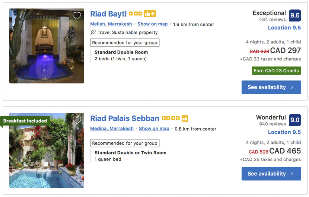Viewport: 309px width, 197px height.
Task: Click the four-square rating icons for Riad Palais Sebban
Action: coord(170,118)
